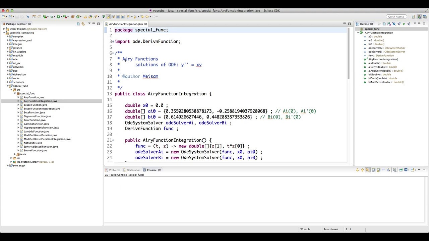Viewport: 429px width, 241px height.
Task: Click Collapse All in Package Explorer
Action: [x=78, y=24]
